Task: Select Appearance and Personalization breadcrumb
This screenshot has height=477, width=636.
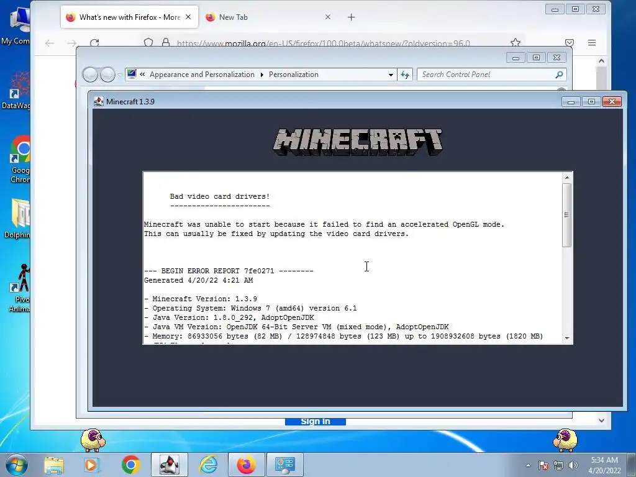Action: click(202, 75)
